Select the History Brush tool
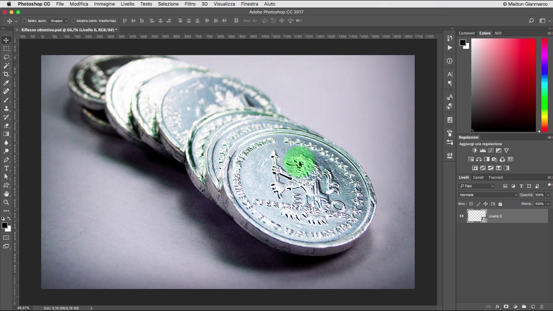The width and height of the screenshot is (553, 311). pyautogui.click(x=6, y=117)
